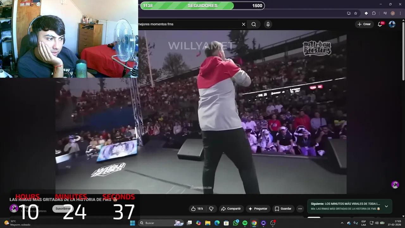Install the app via address bar icon
The height and width of the screenshot is (228, 405).
click(x=349, y=13)
